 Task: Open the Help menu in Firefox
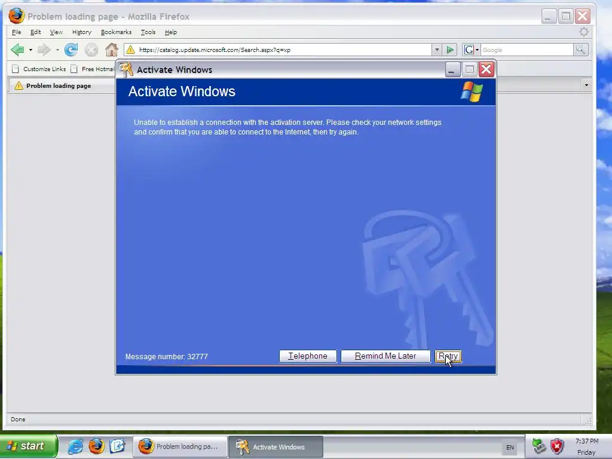click(170, 32)
